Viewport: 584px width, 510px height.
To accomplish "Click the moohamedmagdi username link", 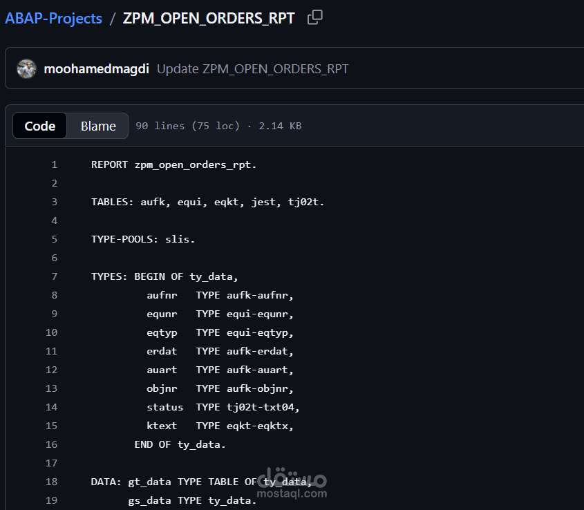I will (x=96, y=68).
